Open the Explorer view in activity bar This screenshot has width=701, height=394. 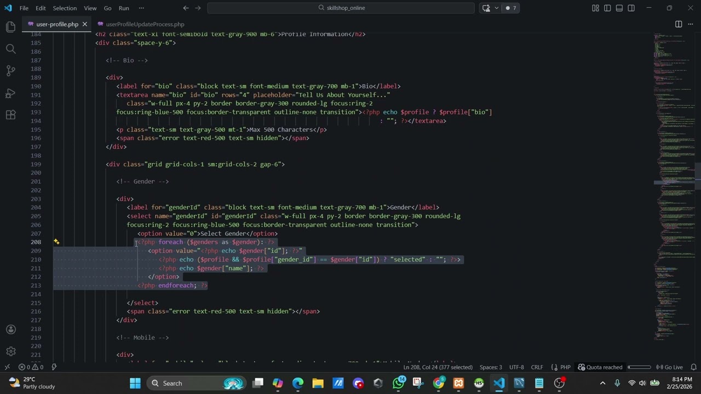point(10,27)
